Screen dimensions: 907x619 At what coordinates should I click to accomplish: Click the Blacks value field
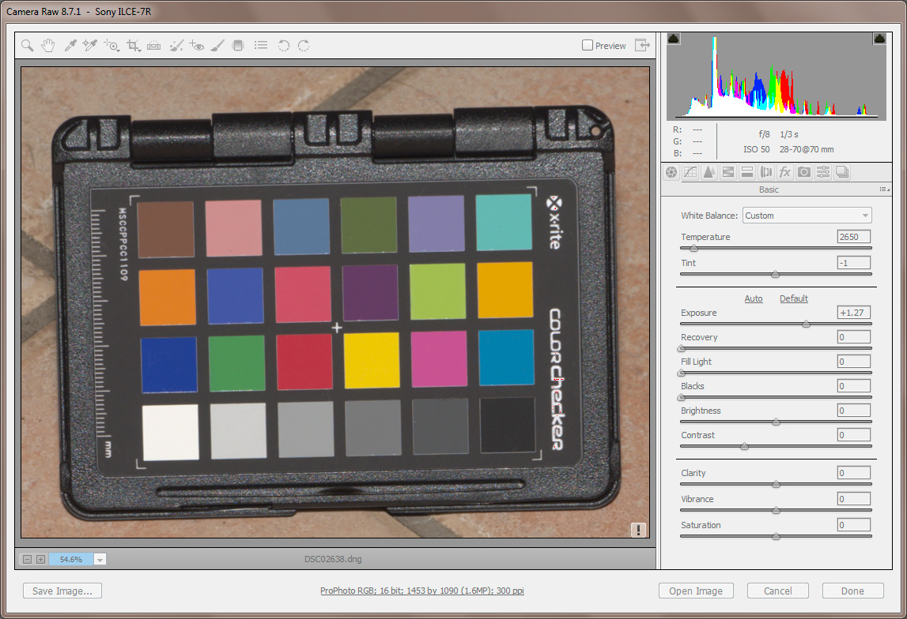[x=854, y=386]
